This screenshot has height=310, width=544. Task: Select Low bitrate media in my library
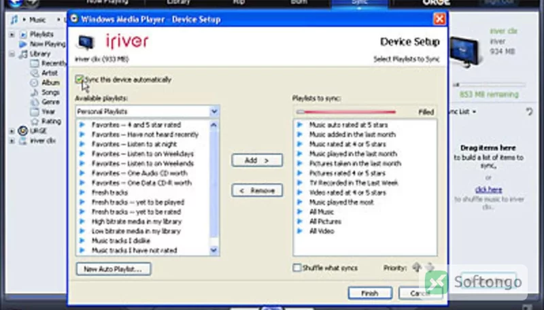pyautogui.click(x=137, y=231)
